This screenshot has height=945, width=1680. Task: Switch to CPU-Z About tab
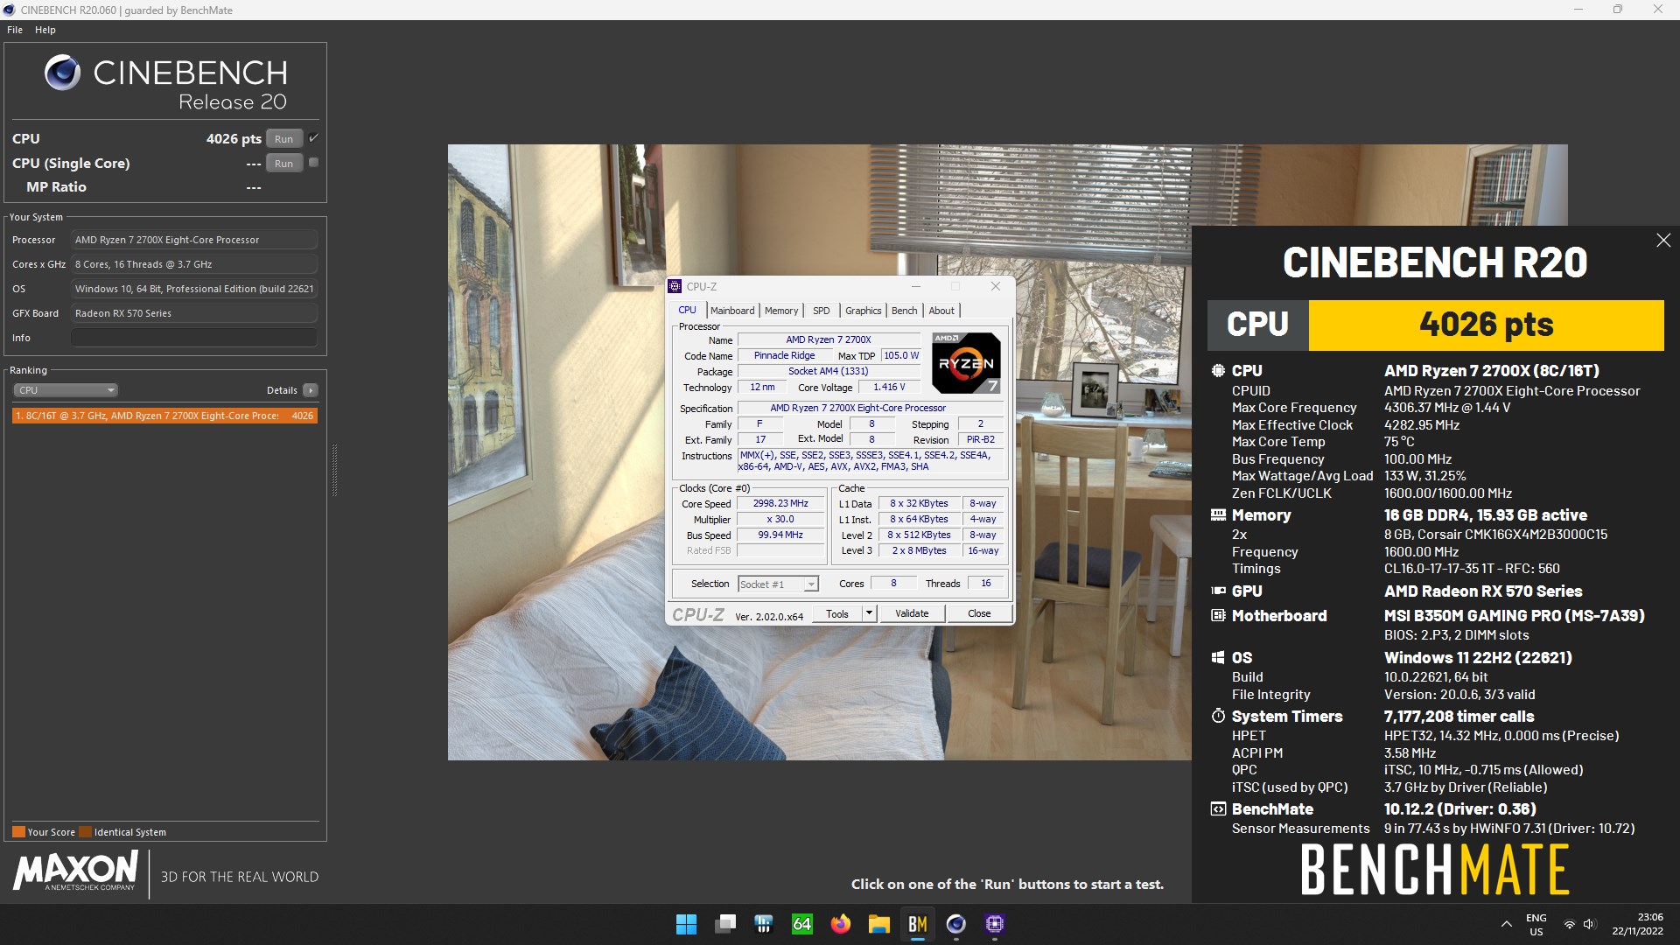pos(941,311)
